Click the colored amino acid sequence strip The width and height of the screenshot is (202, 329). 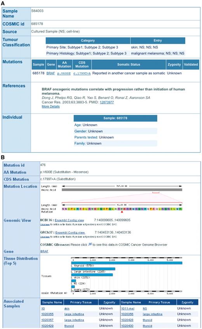(122, 209)
